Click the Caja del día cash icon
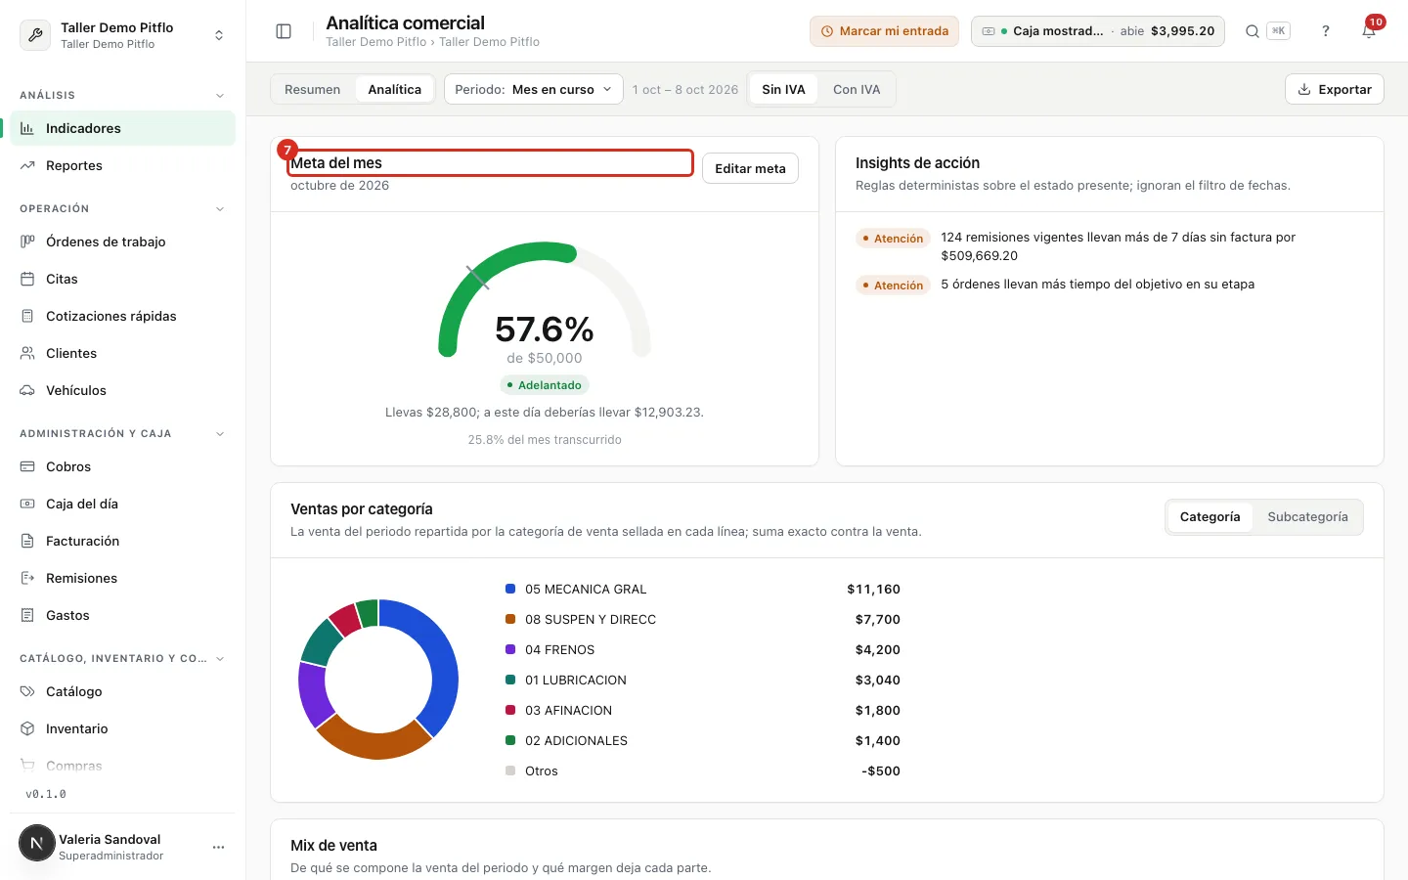 click(x=27, y=504)
